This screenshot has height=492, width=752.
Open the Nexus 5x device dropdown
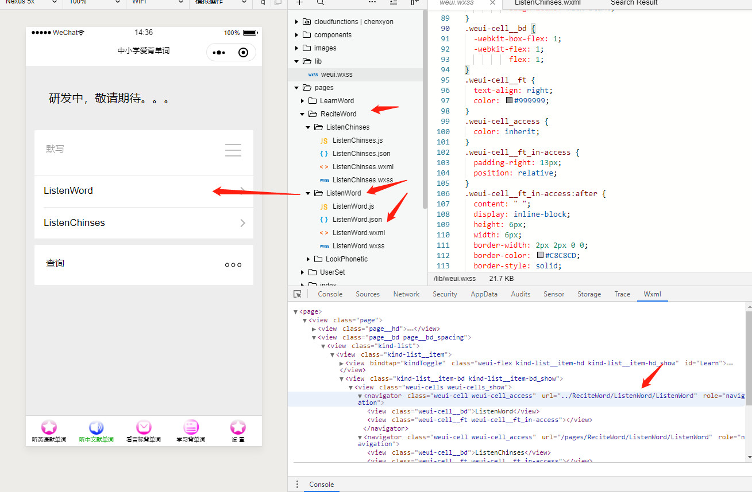(x=32, y=2)
